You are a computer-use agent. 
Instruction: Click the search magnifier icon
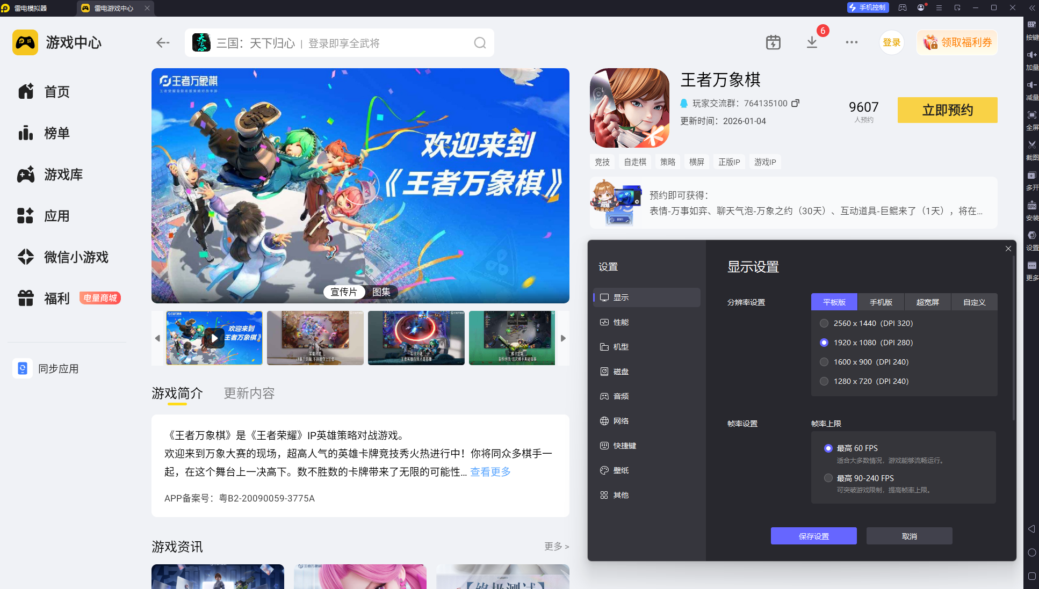point(480,43)
